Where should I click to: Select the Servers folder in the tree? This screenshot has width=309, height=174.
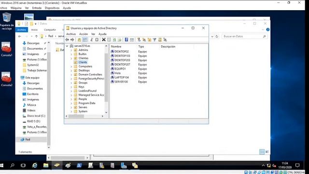click(83, 107)
